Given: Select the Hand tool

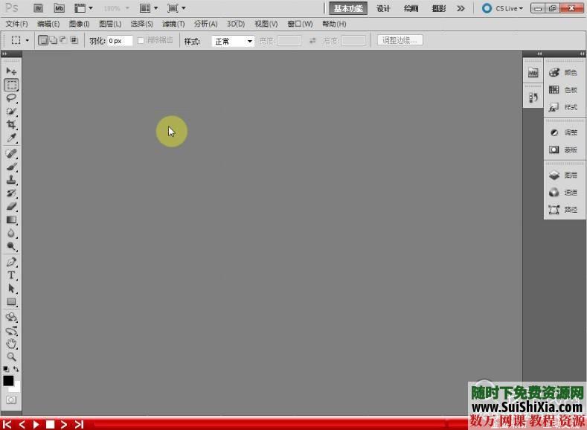Looking at the screenshot, I should (x=11, y=344).
